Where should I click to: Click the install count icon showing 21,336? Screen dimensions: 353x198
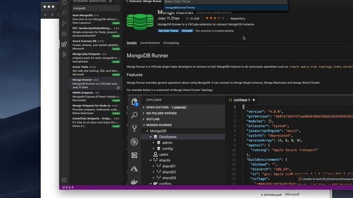point(187,19)
